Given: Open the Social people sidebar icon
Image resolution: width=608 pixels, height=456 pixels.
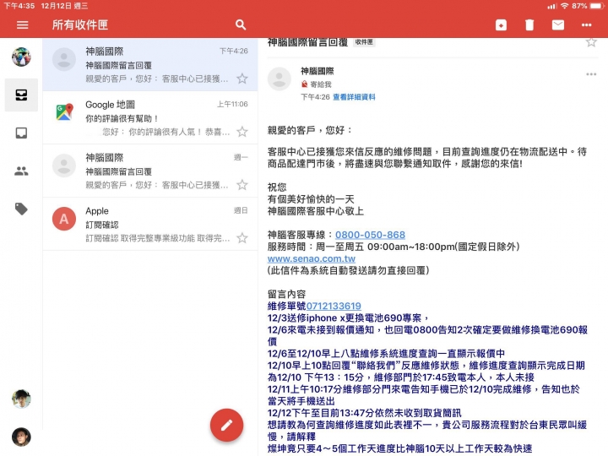Looking at the screenshot, I should pyautogui.click(x=21, y=171).
